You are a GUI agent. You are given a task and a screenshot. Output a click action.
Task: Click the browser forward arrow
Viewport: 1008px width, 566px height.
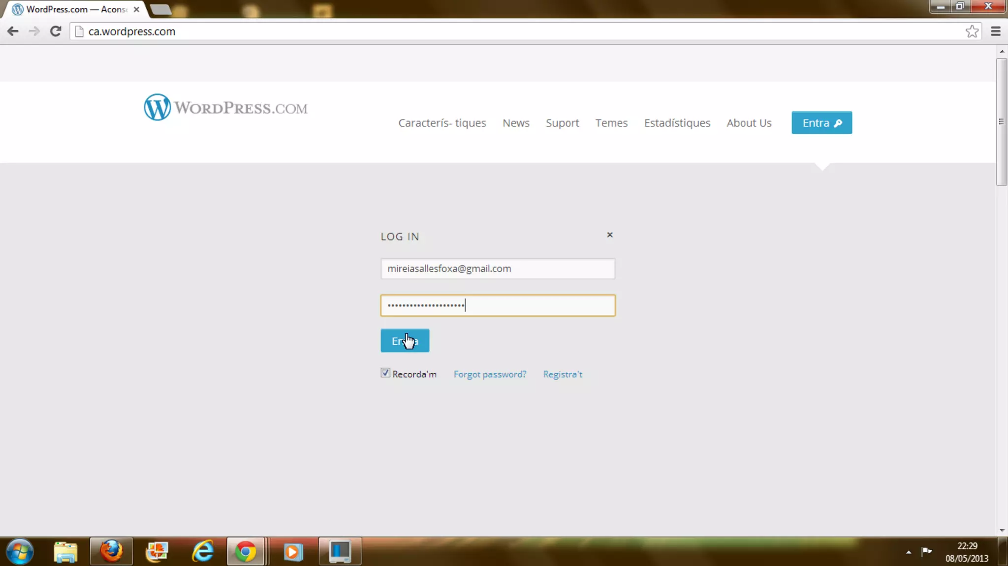[34, 31]
